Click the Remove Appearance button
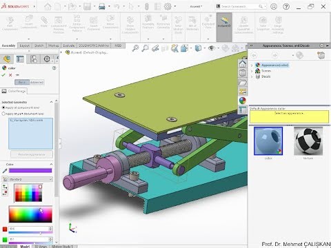The image size is (331, 248). 32,154
